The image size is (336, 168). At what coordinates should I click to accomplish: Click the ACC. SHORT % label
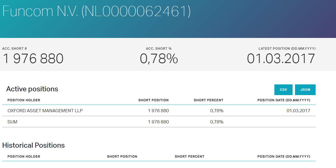point(159,49)
